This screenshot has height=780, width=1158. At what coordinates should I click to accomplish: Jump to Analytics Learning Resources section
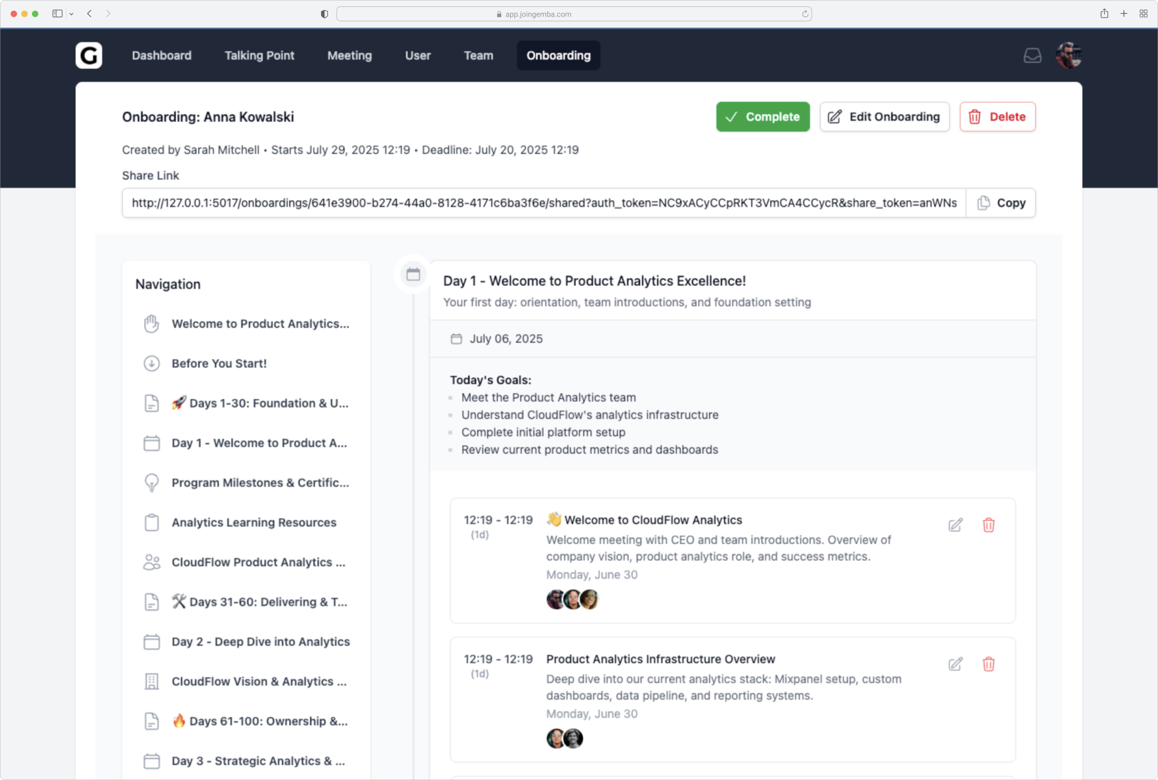click(x=254, y=523)
